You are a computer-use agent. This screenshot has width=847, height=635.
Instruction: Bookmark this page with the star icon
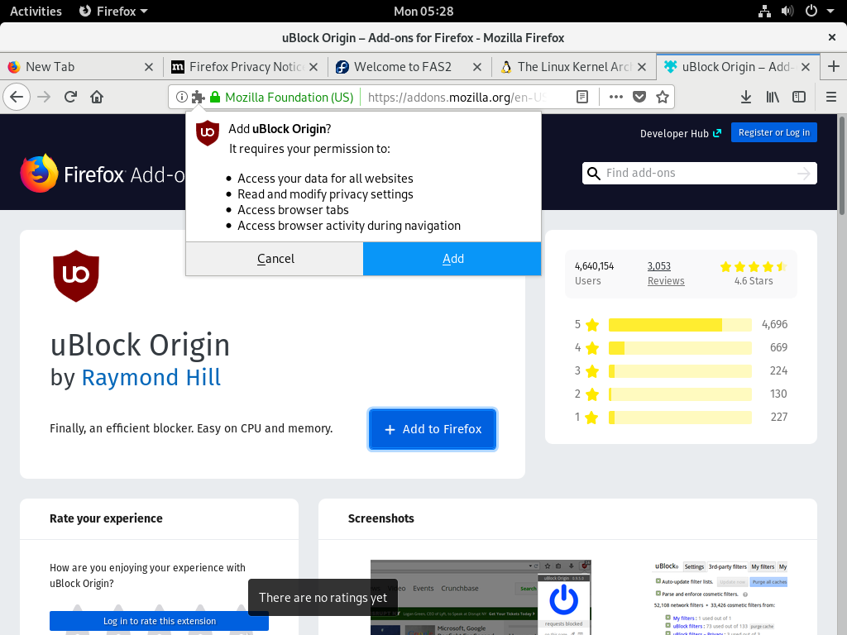pyautogui.click(x=663, y=98)
